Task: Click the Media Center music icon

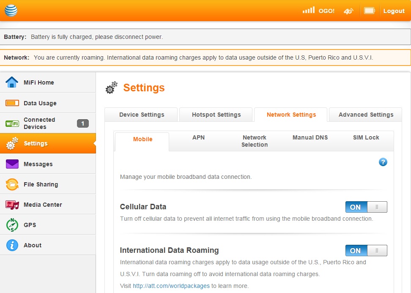Action: point(12,205)
